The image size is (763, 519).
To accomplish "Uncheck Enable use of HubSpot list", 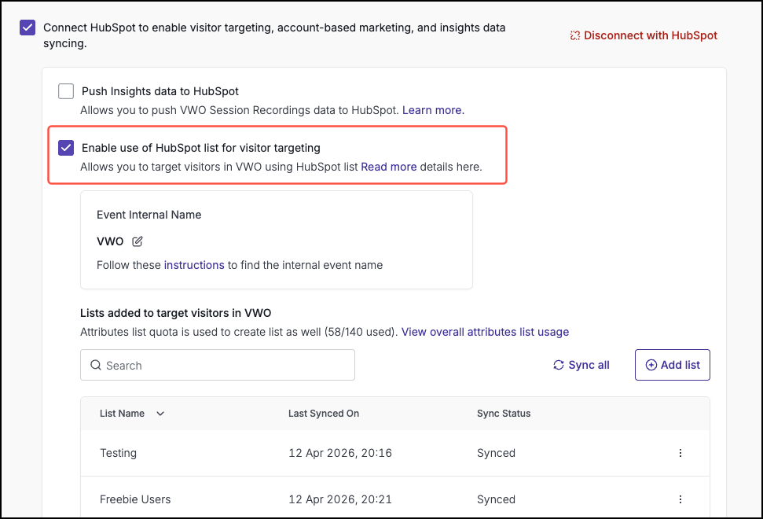I will tap(66, 148).
